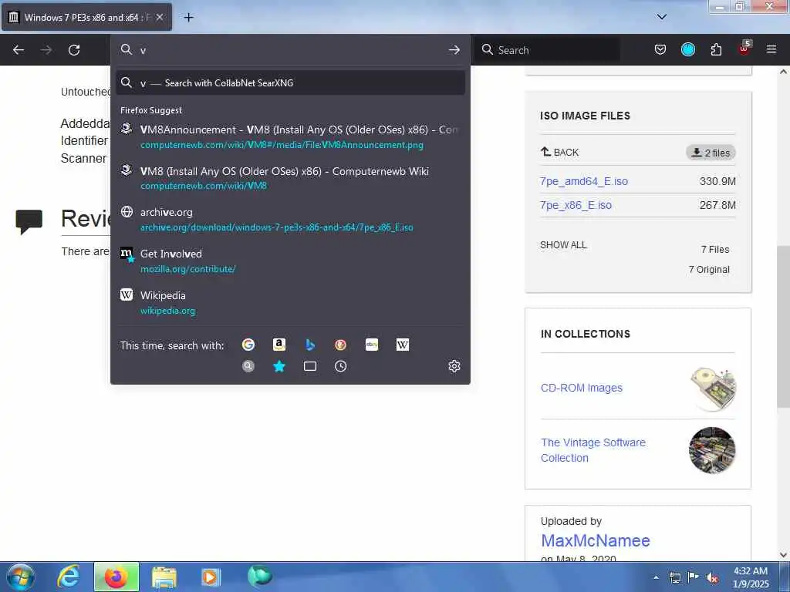790x592 pixels.
Task: Click the scrollbar down arrow
Action: [783, 555]
